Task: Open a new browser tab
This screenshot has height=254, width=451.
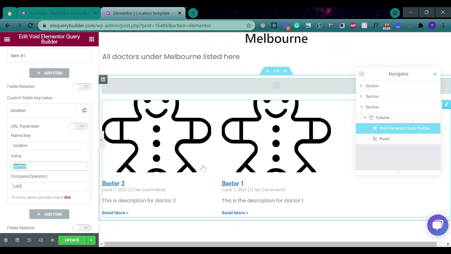Action: click(x=193, y=13)
